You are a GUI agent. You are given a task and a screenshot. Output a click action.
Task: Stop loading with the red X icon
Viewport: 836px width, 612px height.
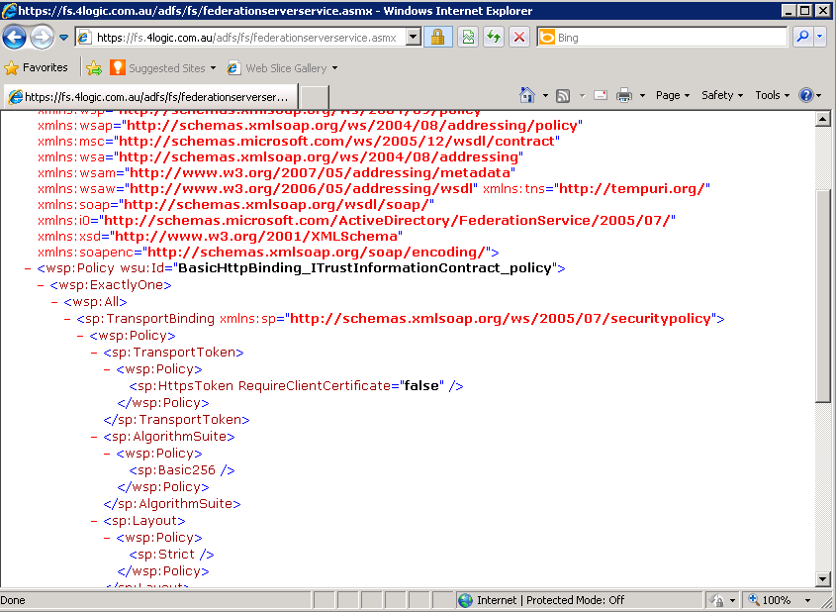[x=518, y=37]
